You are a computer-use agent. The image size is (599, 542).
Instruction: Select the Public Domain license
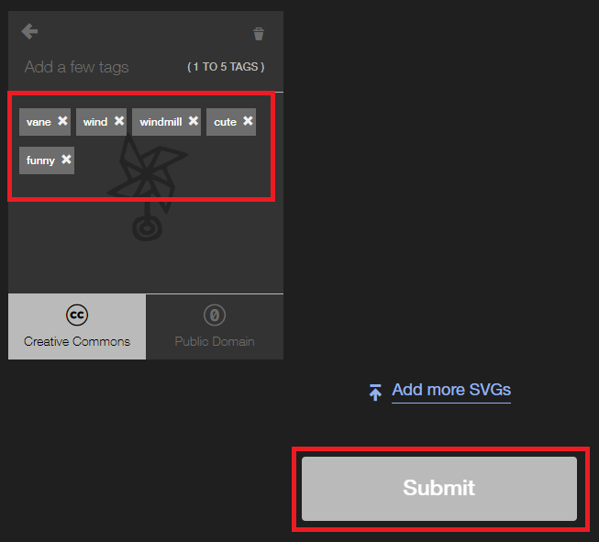tap(215, 326)
